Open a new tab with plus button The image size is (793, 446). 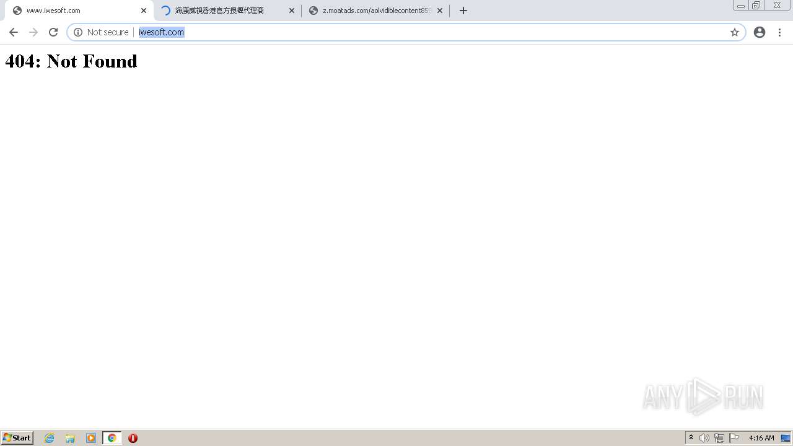coord(463,11)
